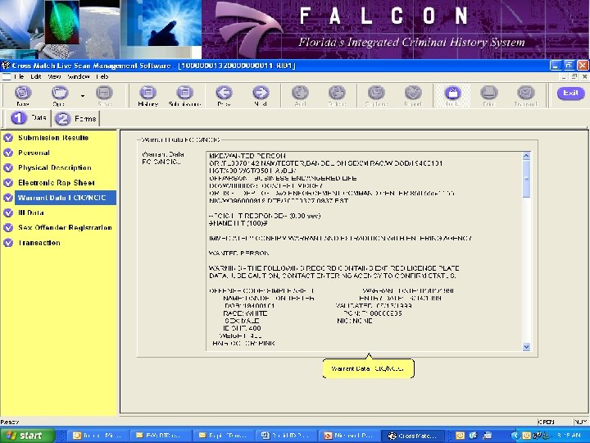The width and height of the screenshot is (590, 443).
Task: Open the Windows Start button
Action: (26, 436)
